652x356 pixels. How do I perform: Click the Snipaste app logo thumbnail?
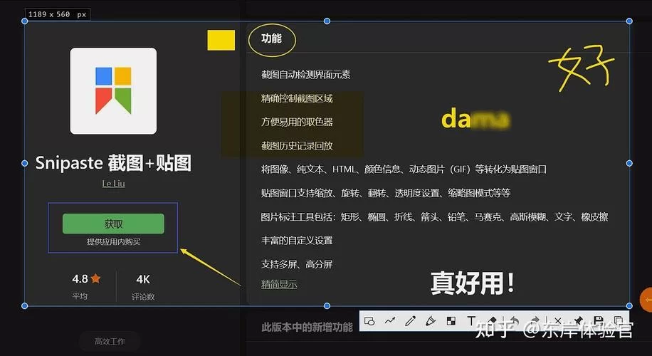113,91
